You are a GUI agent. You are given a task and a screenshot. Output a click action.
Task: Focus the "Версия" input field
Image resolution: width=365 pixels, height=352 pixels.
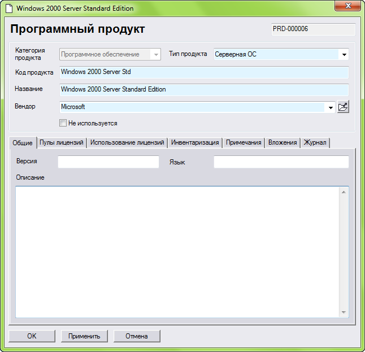click(x=108, y=162)
